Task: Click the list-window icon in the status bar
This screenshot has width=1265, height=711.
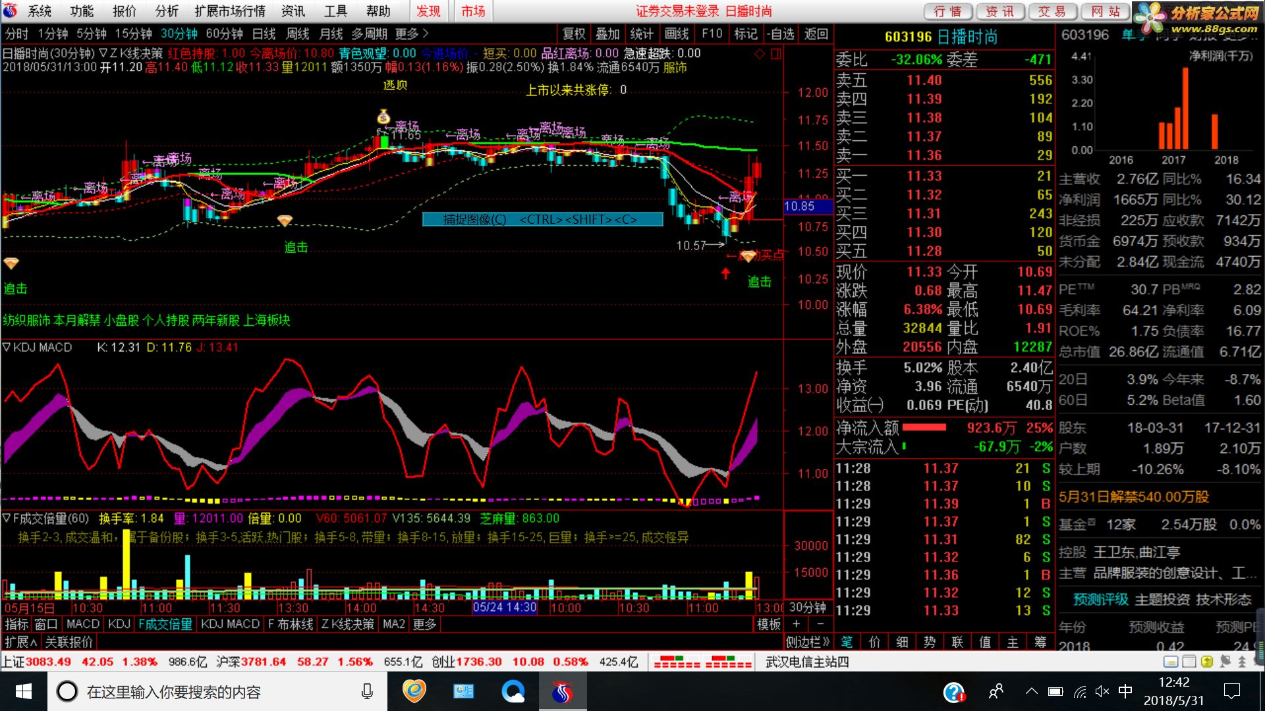Action: click(x=1189, y=662)
